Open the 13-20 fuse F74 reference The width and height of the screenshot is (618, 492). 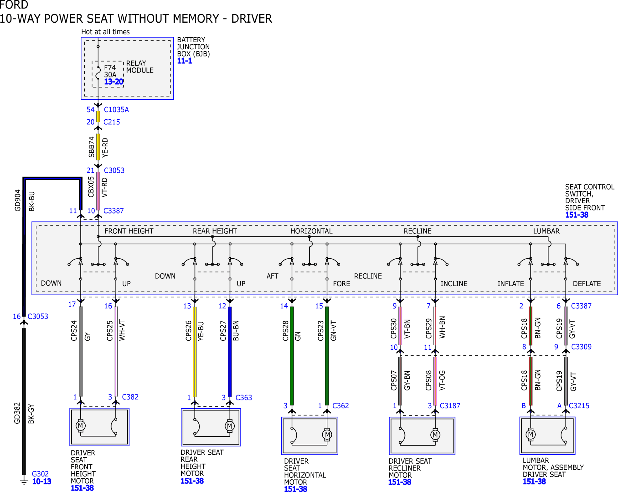(x=114, y=82)
